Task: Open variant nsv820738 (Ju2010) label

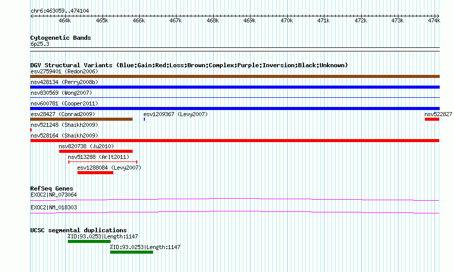Action: pyautogui.click(x=86, y=146)
